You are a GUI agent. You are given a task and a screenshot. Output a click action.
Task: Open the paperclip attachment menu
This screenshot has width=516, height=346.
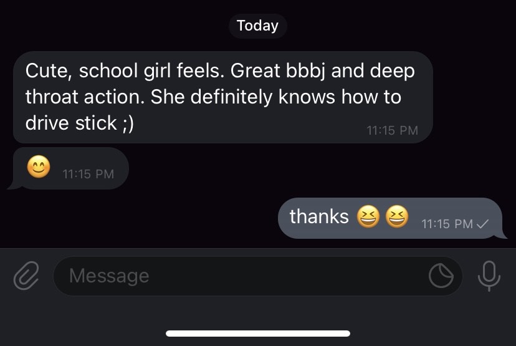26,276
